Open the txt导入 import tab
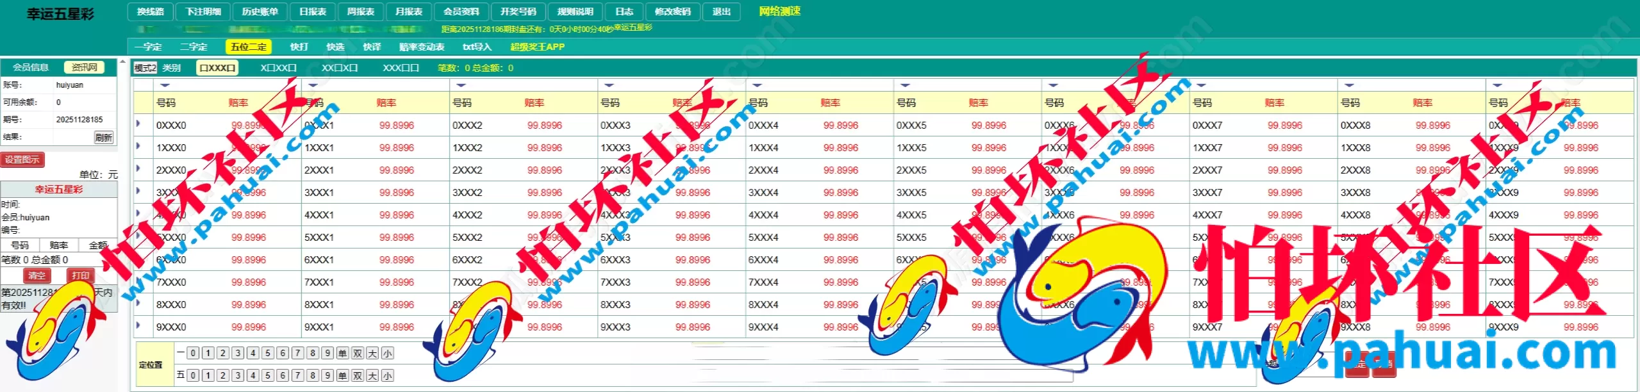The image size is (1640, 392). (477, 47)
